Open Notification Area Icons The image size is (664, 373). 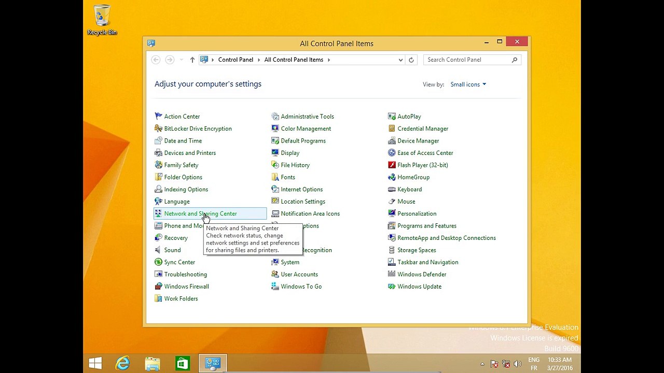[310, 213]
